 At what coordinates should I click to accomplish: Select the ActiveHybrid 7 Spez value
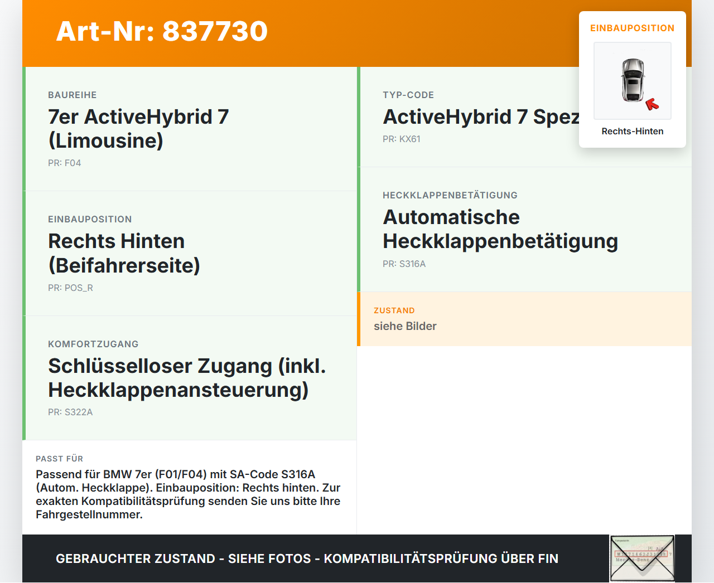click(x=481, y=116)
